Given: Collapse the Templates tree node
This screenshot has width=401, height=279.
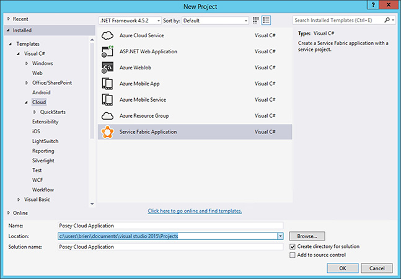Looking at the screenshot, I should click(11, 44).
